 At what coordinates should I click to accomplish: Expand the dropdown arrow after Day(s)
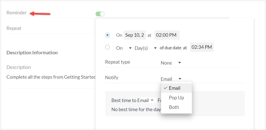tap(155, 48)
